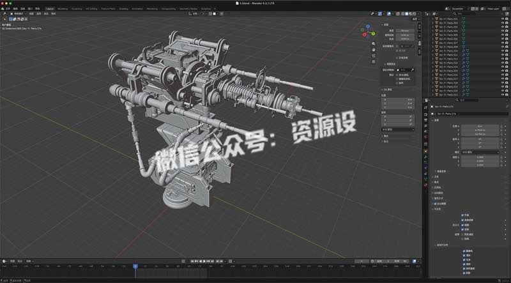The height and width of the screenshot is (283, 511).
Task: Open the orange Object properties tab
Action: [x=425, y=151]
